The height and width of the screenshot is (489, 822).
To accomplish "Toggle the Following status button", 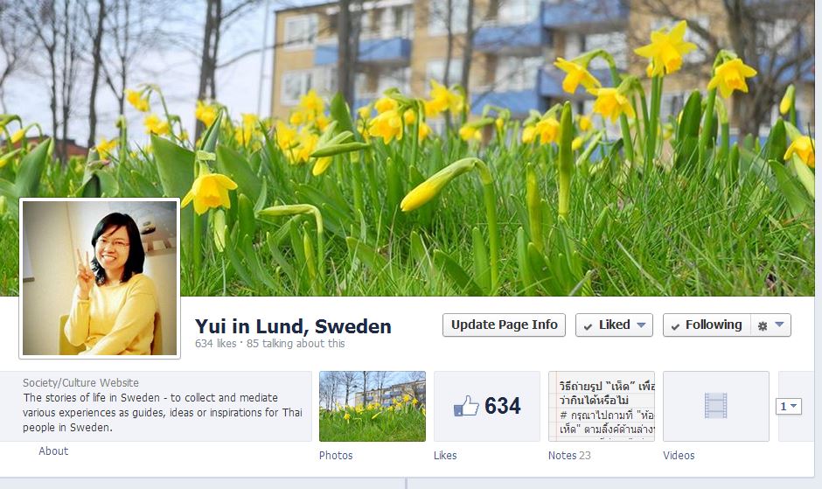I will (x=707, y=325).
